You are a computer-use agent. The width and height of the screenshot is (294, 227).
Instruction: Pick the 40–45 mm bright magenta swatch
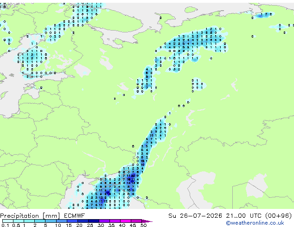pos(126,221)
